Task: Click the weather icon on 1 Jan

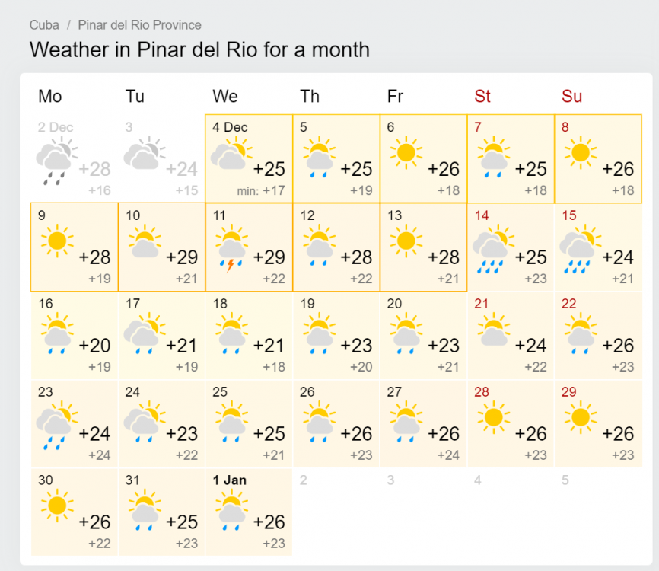Action: click(231, 509)
